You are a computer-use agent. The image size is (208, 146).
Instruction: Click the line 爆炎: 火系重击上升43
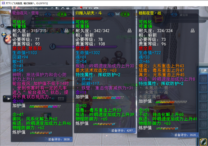pyautogui.click(x=161, y=66)
